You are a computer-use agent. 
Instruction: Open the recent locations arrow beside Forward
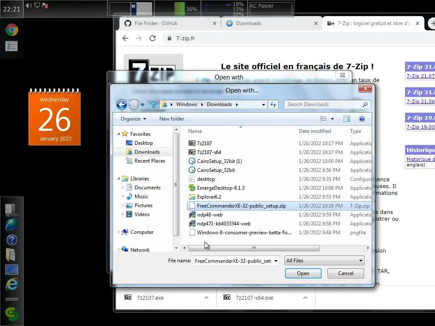point(142,105)
